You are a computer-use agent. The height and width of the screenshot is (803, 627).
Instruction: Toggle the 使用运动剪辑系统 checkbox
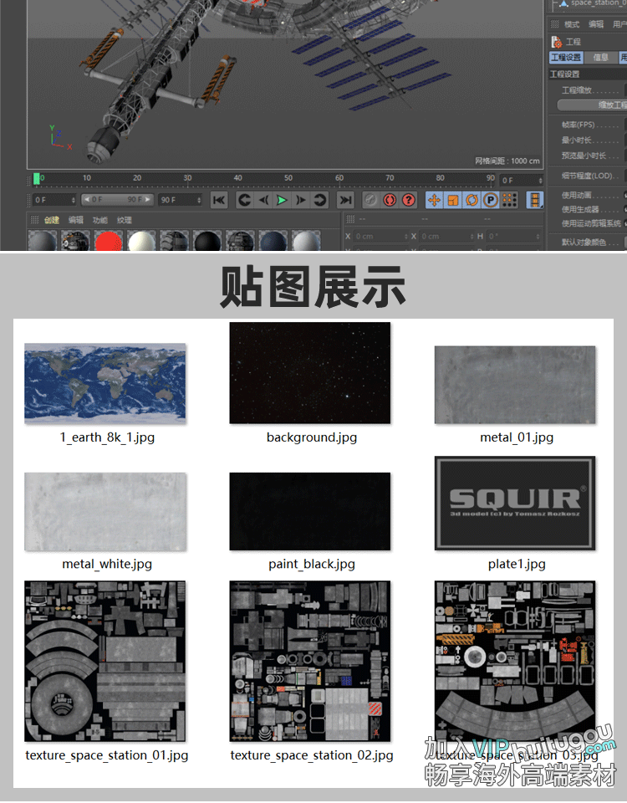tap(624, 223)
